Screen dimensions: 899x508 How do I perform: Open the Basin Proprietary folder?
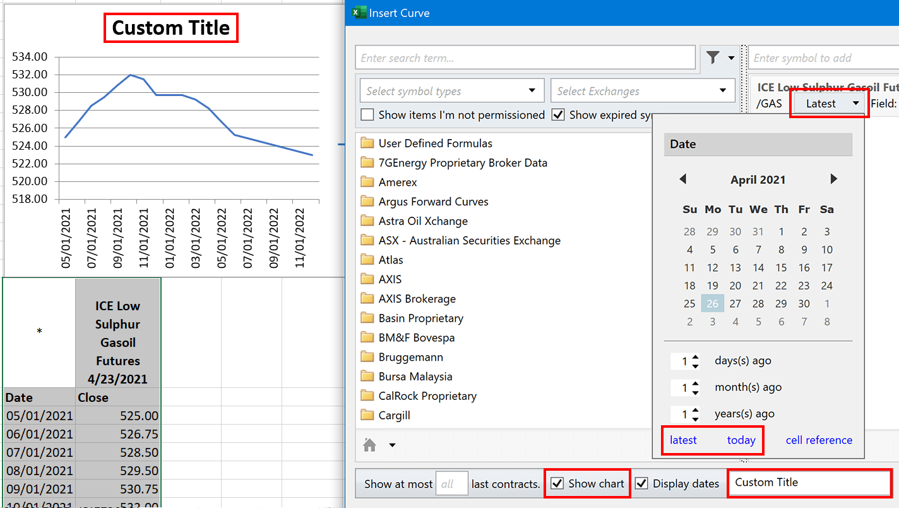coord(412,318)
